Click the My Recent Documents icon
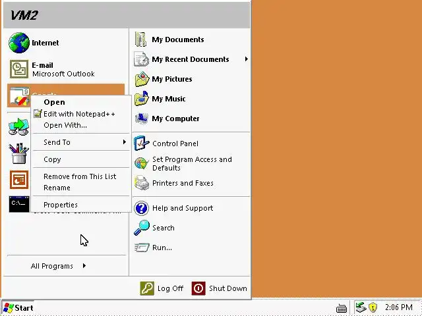 (x=141, y=59)
